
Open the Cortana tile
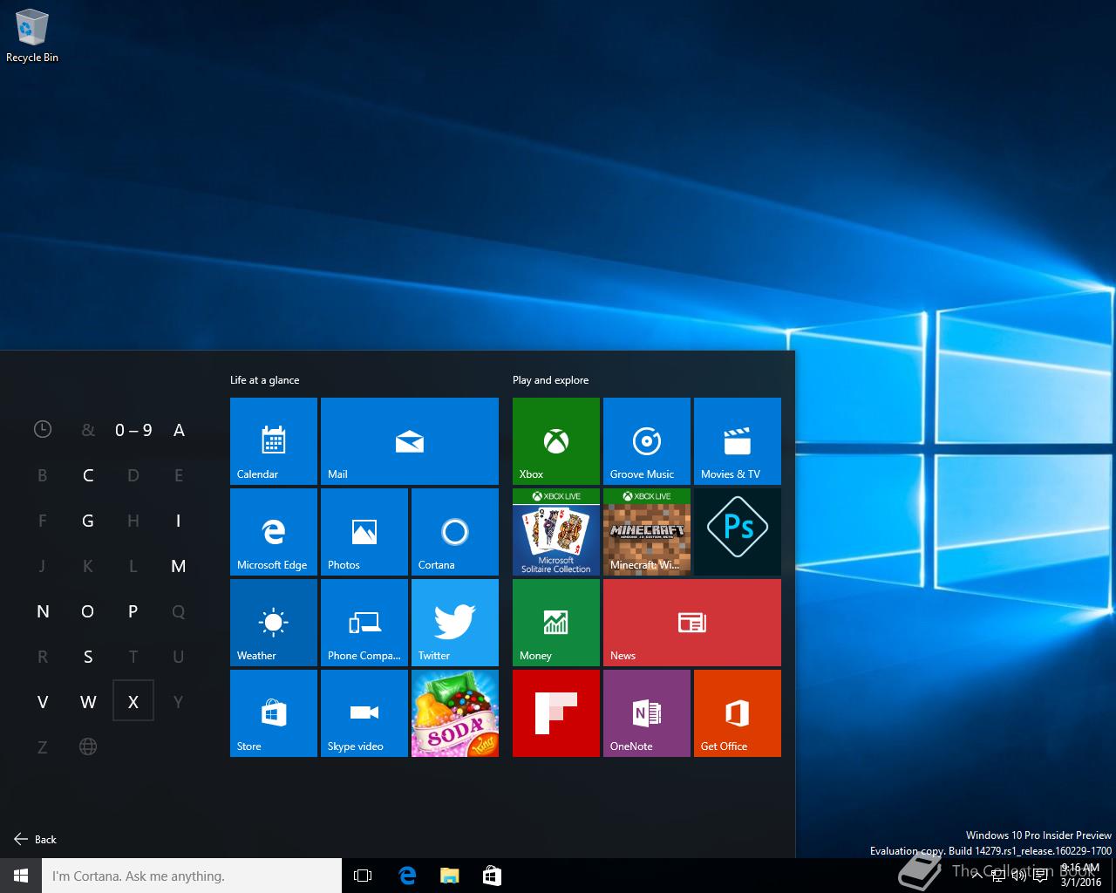click(455, 532)
